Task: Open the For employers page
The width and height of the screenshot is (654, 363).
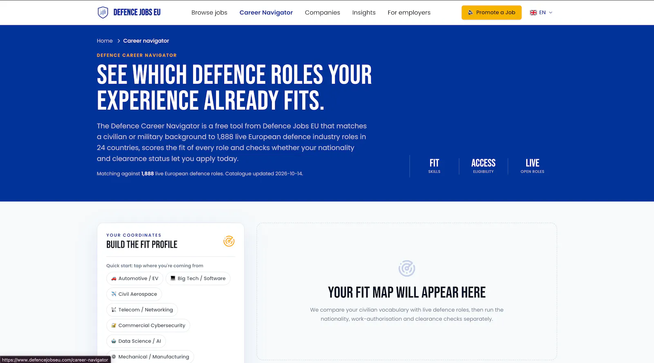Action: (x=409, y=13)
